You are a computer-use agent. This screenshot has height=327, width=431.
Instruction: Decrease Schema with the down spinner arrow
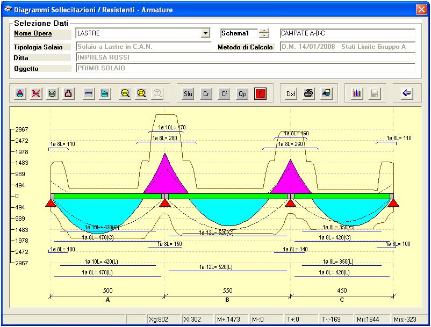pos(264,35)
